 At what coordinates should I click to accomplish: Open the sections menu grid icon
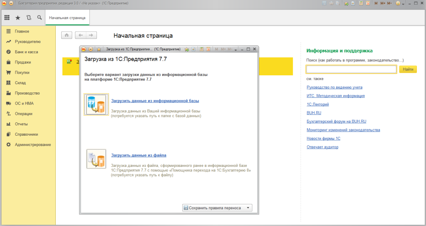point(7,17)
